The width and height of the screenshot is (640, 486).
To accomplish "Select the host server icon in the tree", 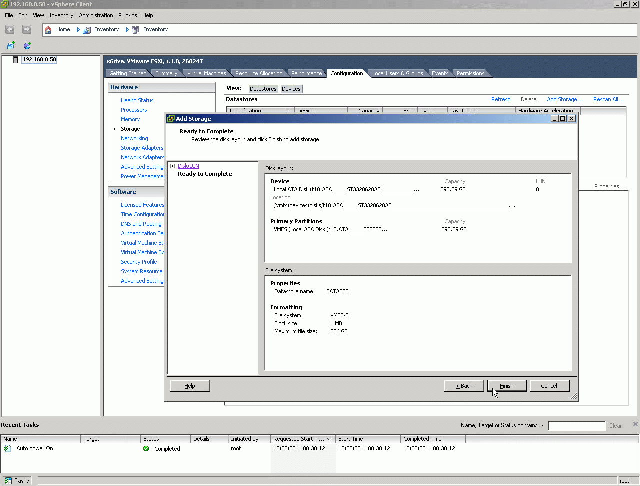I will point(16,60).
